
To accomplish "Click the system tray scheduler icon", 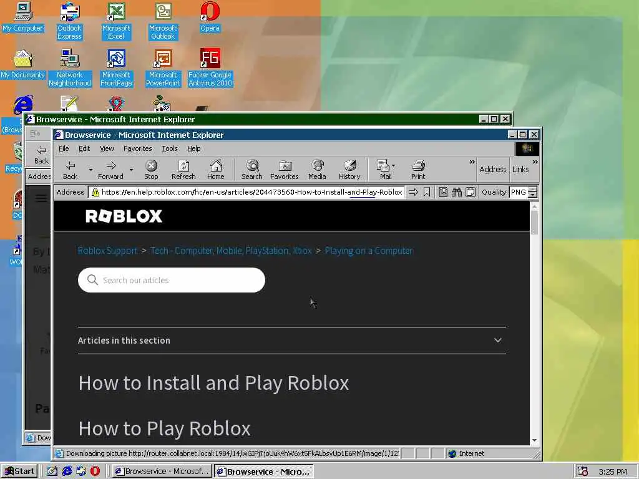I will [x=583, y=472].
